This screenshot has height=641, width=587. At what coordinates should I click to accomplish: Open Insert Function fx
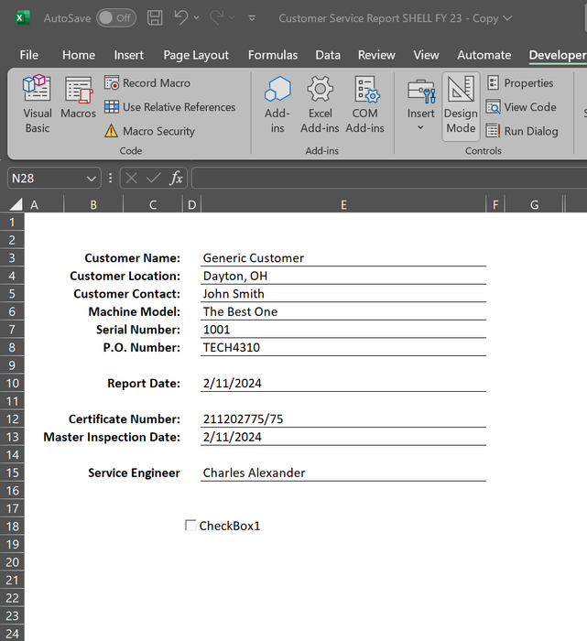pos(176,179)
